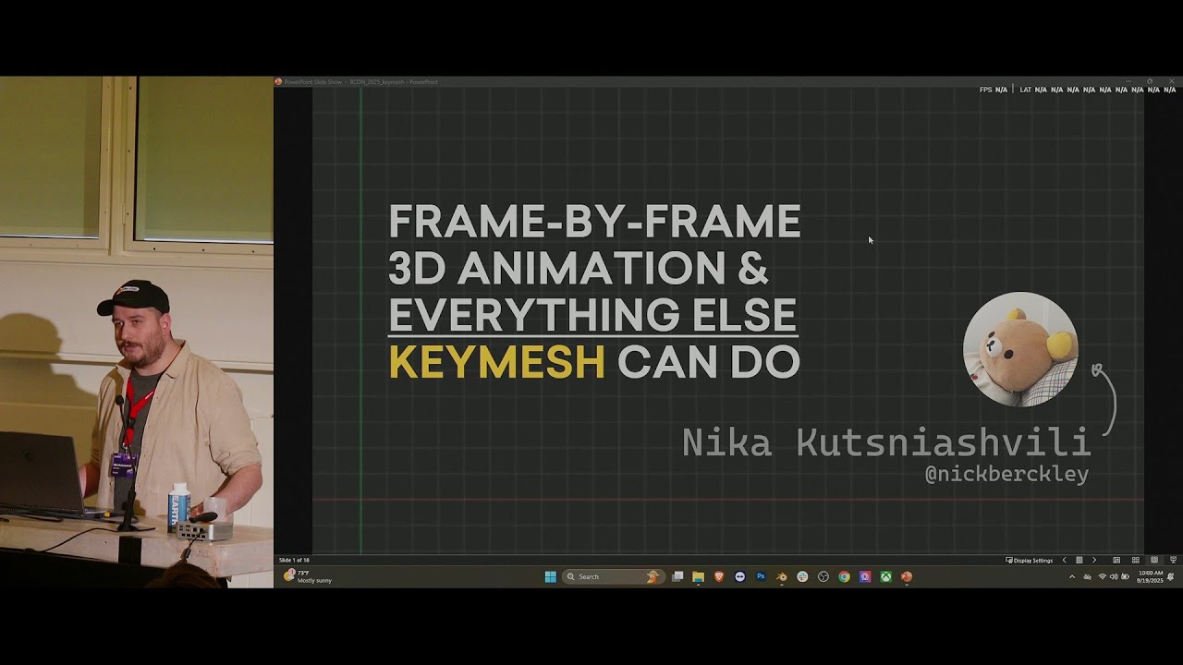Viewport: 1183px width, 665px height.
Task: Click the 'Slide 1 of 18' indicator
Action: tap(294, 560)
